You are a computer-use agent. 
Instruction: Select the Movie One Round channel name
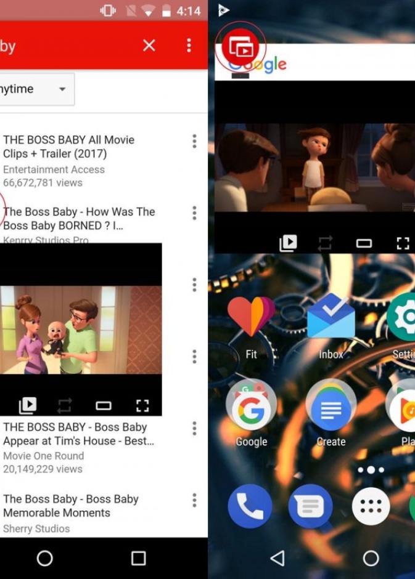tap(44, 456)
